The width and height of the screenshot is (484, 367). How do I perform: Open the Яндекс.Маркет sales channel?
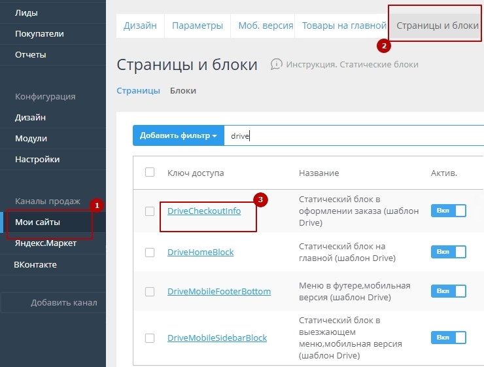[x=46, y=243]
